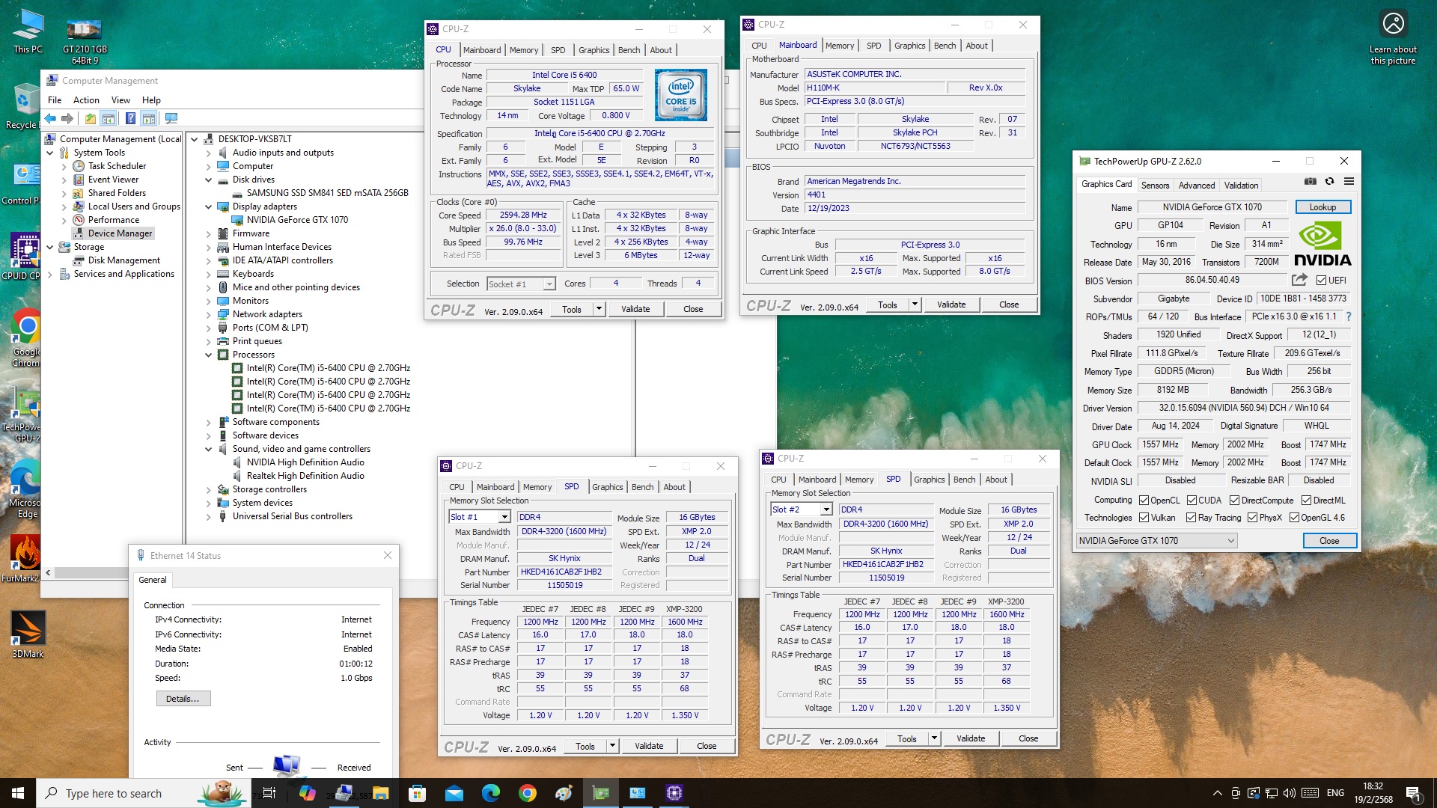Image resolution: width=1437 pixels, height=808 pixels.
Task: Open Windows Start menu
Action: click(x=18, y=793)
